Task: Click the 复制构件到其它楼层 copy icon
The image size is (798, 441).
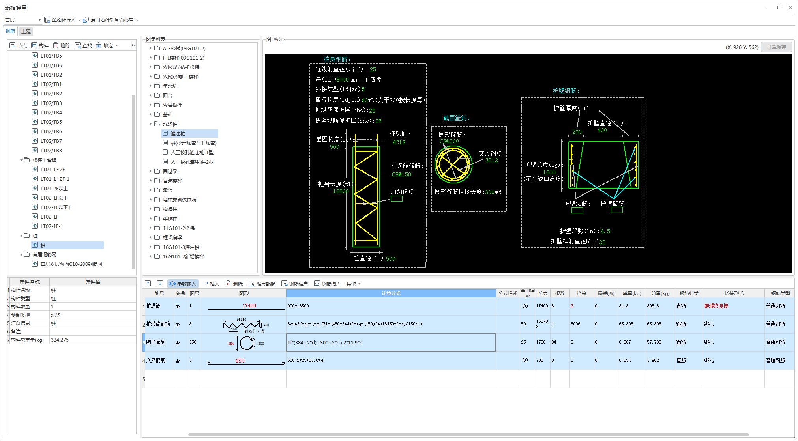Action: point(86,20)
